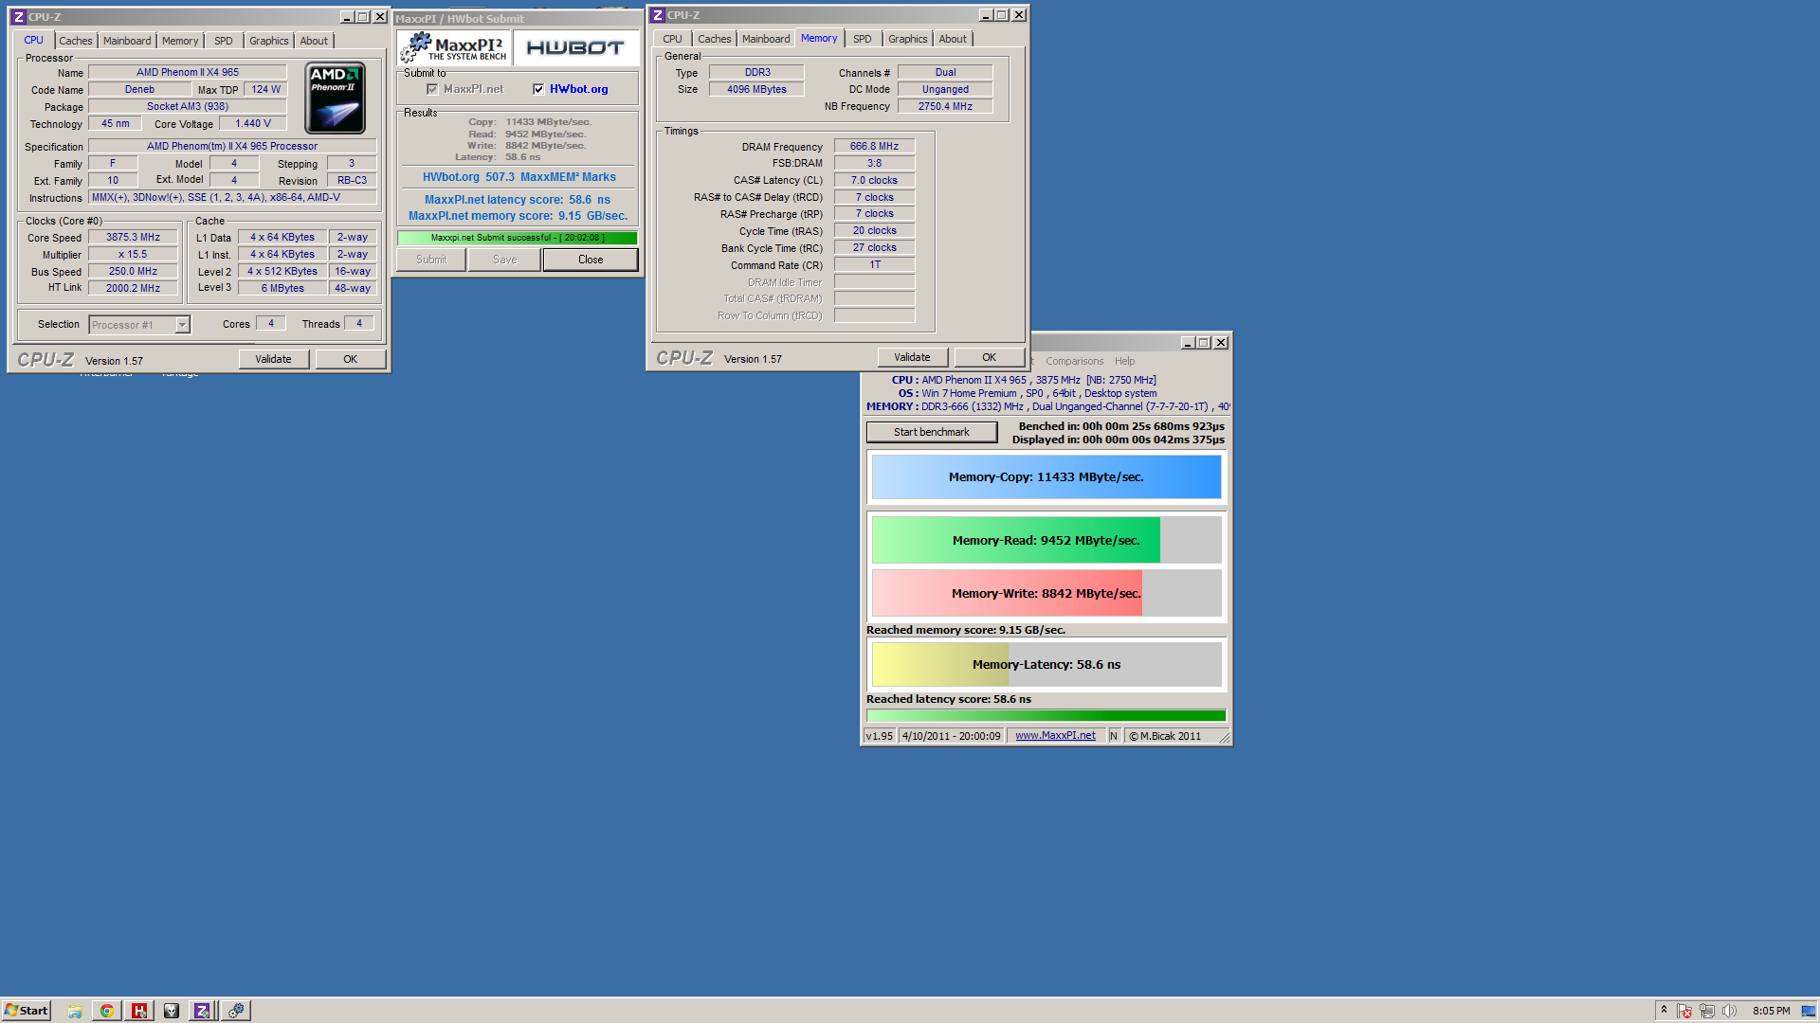Click Close in the HWbot Submit dialog

(x=591, y=260)
